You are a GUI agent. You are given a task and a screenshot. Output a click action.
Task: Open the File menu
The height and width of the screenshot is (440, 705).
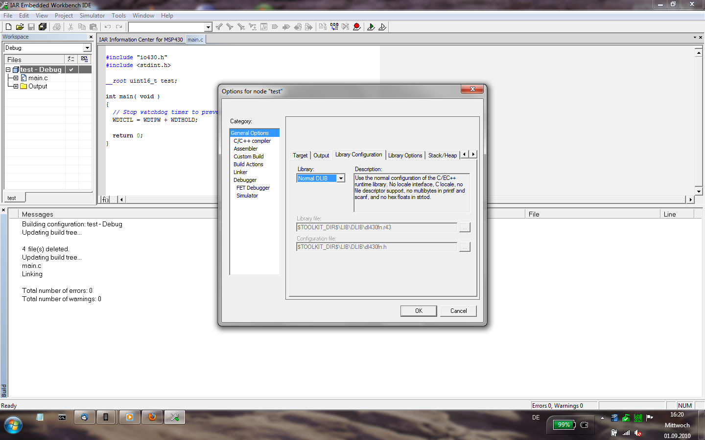click(x=8, y=16)
